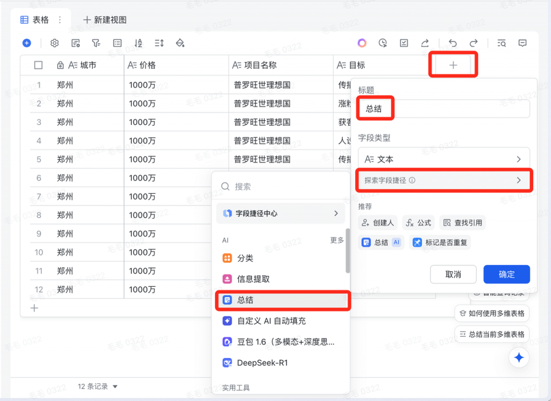Open the row height icon
Viewport: 551px width, 401px height.
pyautogui.click(x=159, y=43)
